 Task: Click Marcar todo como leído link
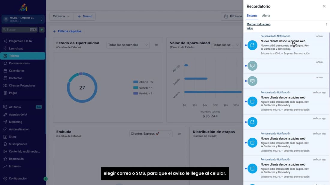point(258,26)
